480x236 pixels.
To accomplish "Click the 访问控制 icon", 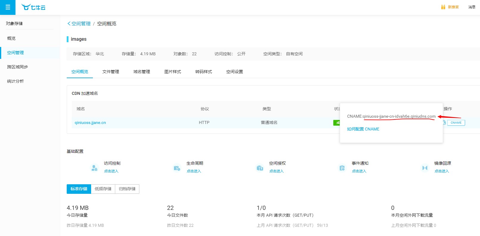I will pyautogui.click(x=94, y=168).
